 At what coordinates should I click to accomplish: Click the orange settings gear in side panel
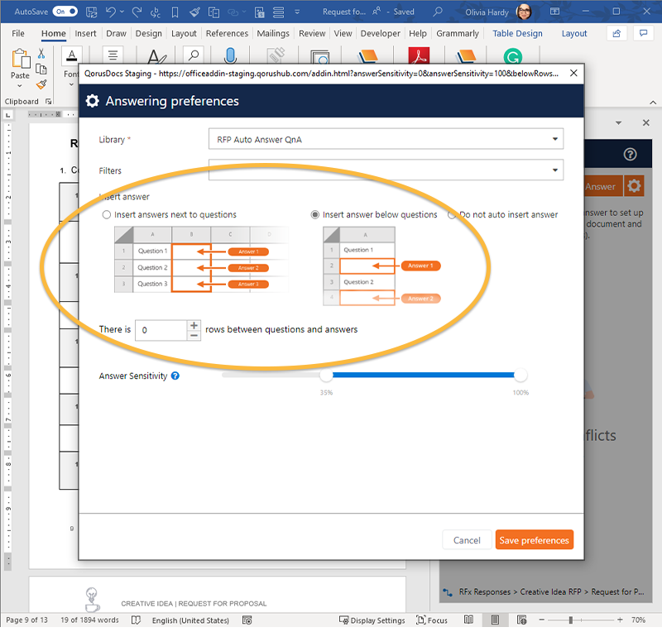click(634, 186)
